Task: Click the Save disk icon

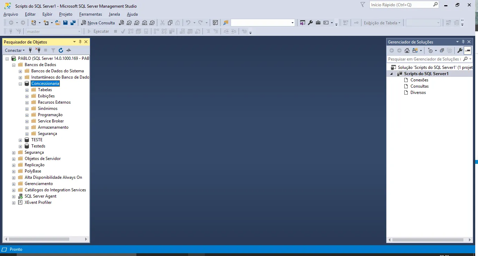Action: pyautogui.click(x=65, y=23)
